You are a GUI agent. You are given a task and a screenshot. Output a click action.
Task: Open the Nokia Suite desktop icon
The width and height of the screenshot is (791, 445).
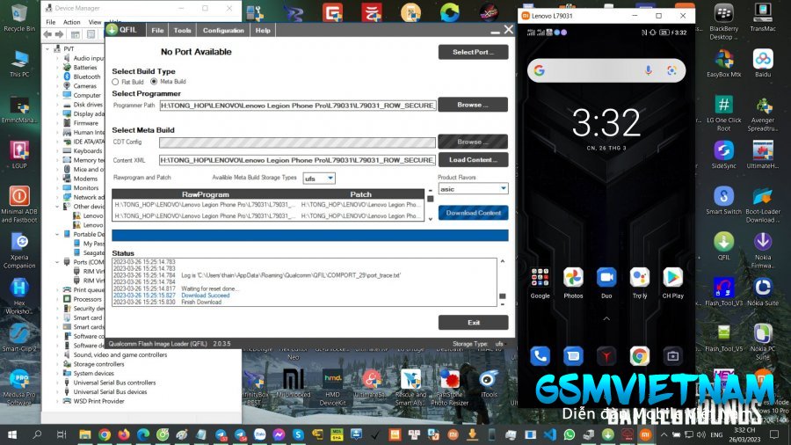(763, 292)
